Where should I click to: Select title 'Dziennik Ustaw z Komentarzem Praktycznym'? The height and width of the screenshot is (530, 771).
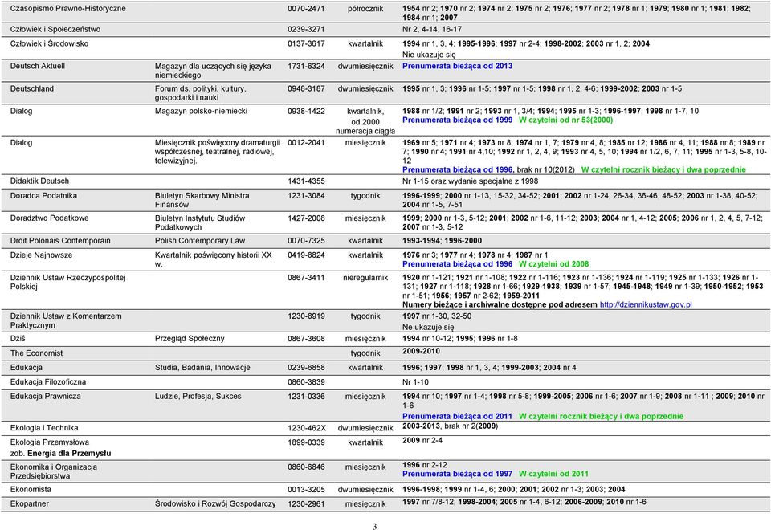(x=66, y=320)
